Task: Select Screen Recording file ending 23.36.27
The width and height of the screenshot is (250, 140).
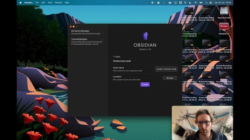Action: coord(224,94)
